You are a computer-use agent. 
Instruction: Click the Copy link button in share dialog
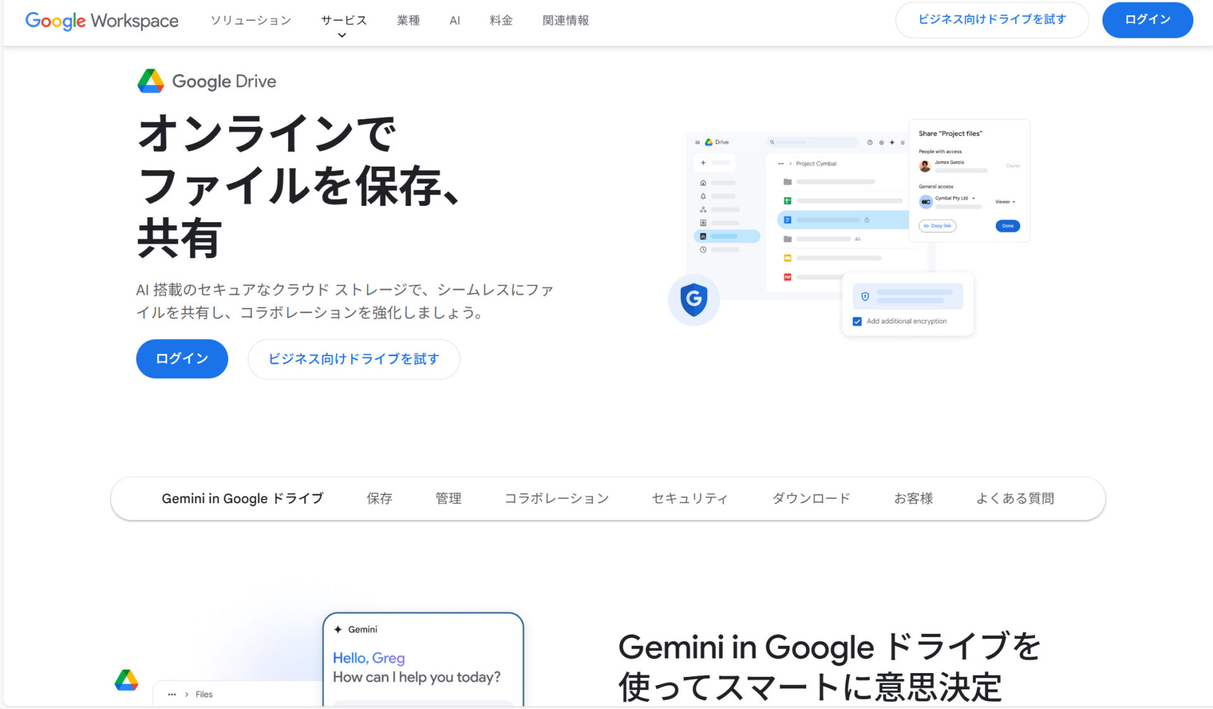tap(937, 225)
